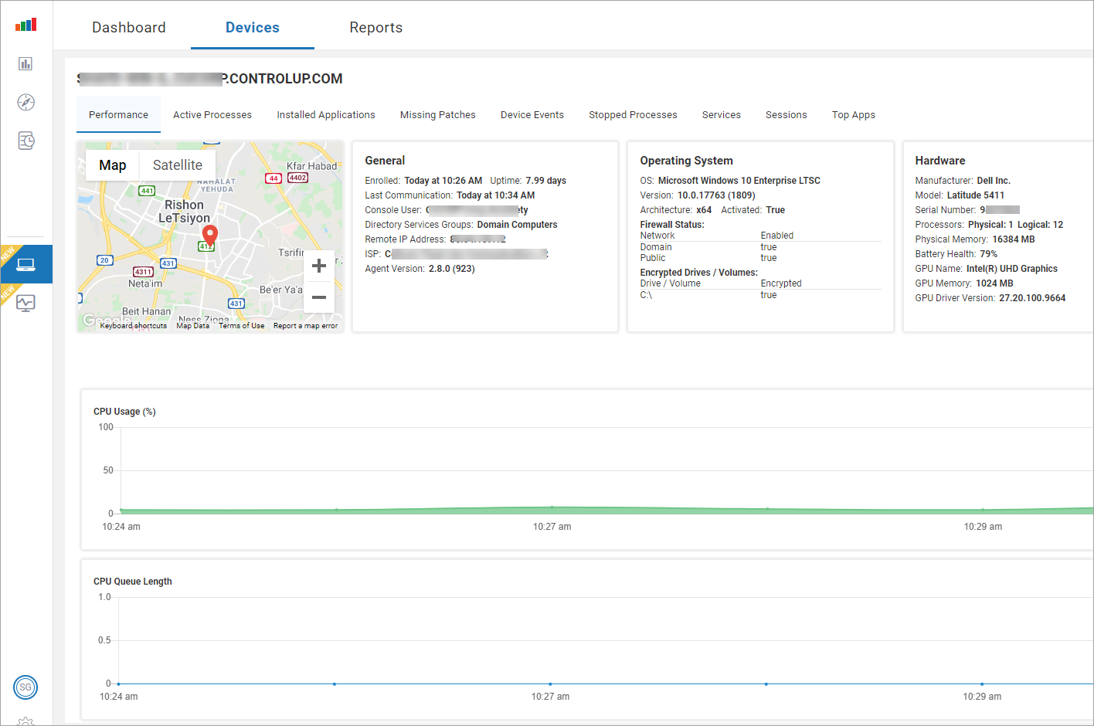Click version 10.0.17763 (1809) text

coord(716,195)
